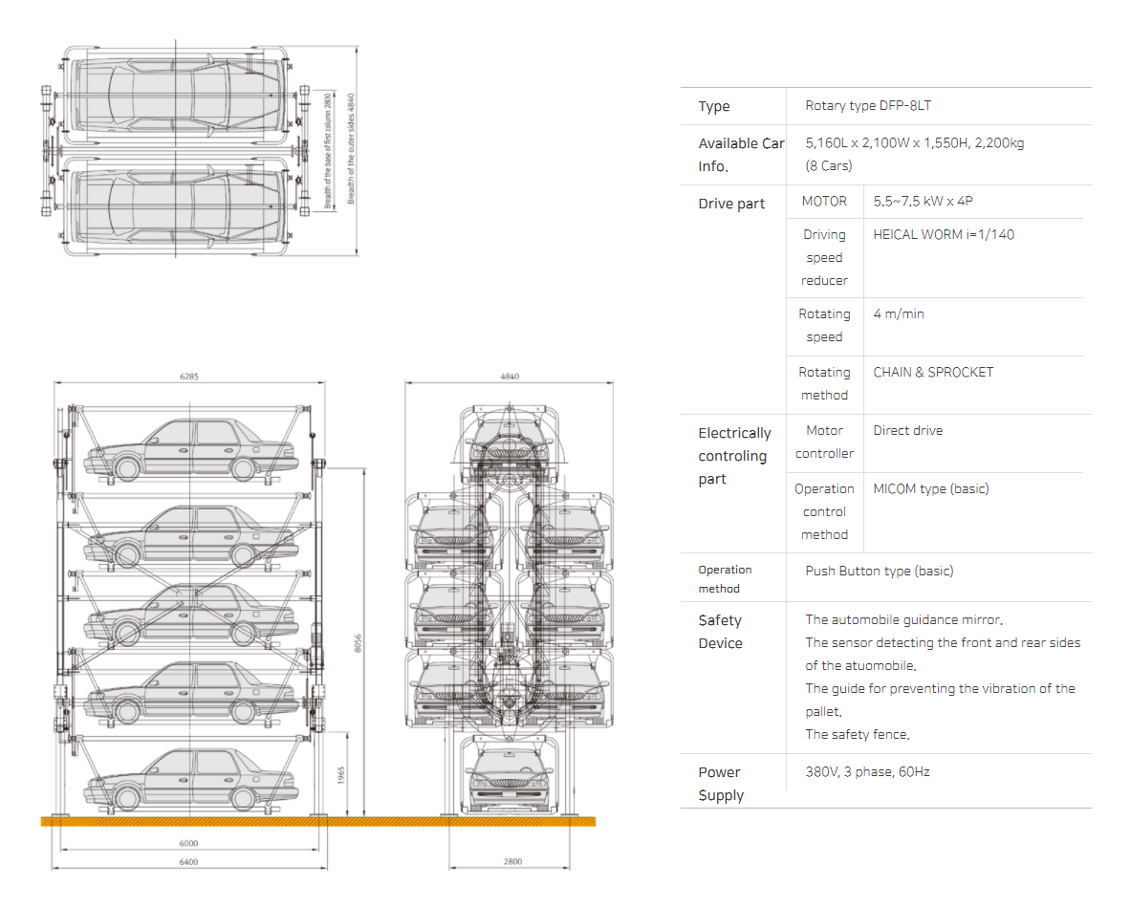This screenshot has height=907, width=1130.
Task: Select the 'CHAIN & SPROCKET' cell
Action: click(933, 373)
